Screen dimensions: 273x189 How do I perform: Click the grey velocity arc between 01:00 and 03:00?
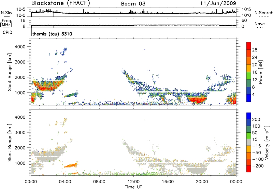tap(48, 156)
